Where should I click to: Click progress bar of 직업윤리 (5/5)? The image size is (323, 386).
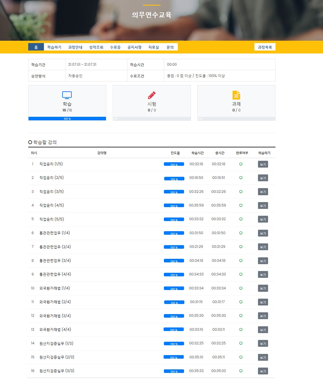click(x=174, y=220)
